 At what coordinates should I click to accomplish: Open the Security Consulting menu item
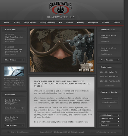[x=48, y=22]
